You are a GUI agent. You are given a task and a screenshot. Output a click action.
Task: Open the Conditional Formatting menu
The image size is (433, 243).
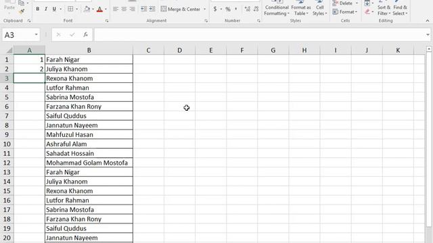277,8
